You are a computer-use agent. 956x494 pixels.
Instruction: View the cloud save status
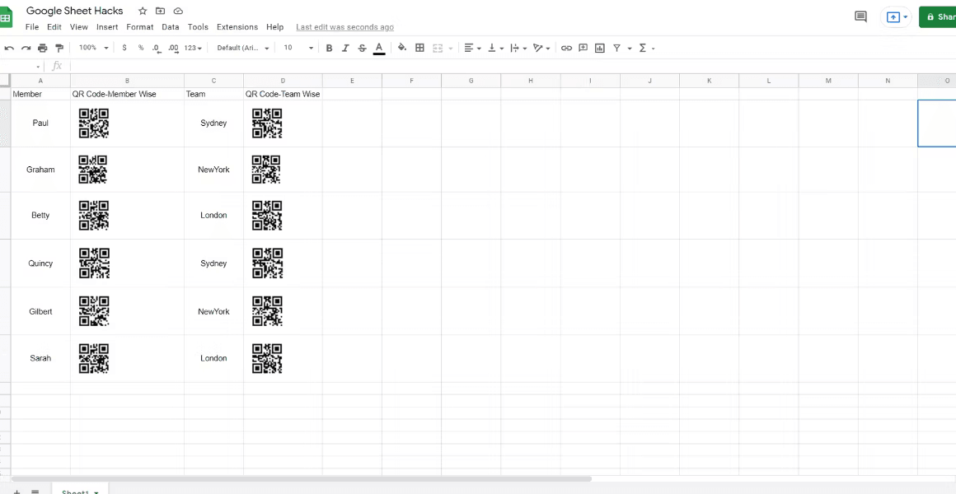(178, 11)
